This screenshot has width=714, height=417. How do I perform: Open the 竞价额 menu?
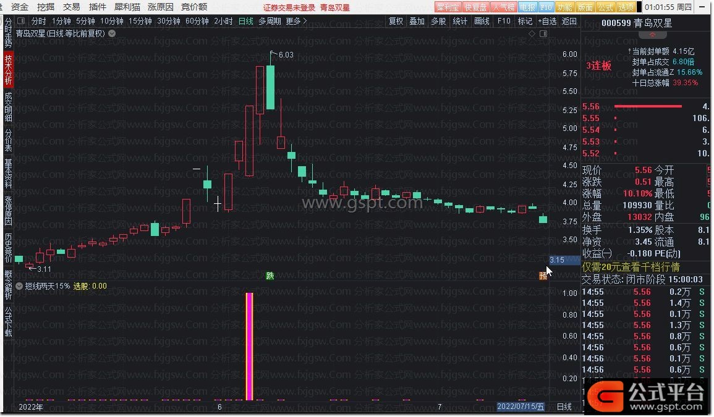click(194, 7)
